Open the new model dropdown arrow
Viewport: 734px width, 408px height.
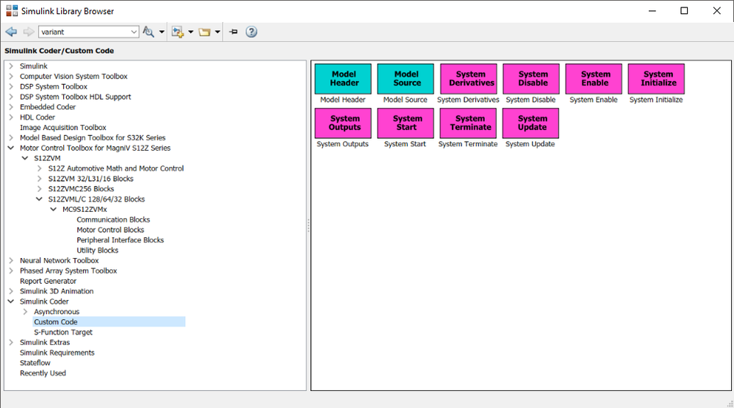190,32
